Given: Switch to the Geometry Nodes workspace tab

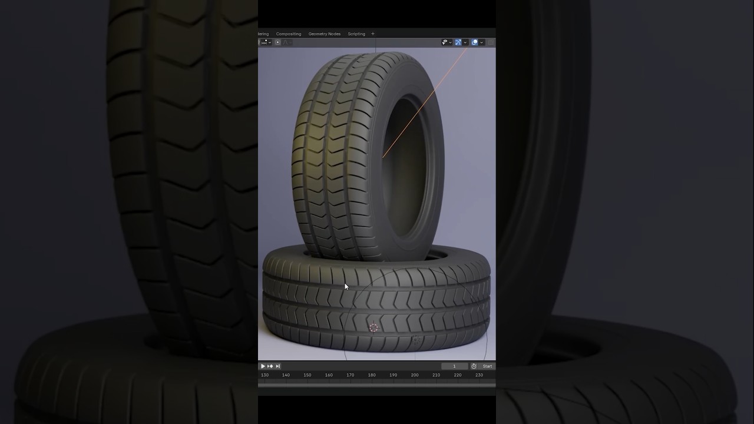Looking at the screenshot, I should [x=325, y=34].
